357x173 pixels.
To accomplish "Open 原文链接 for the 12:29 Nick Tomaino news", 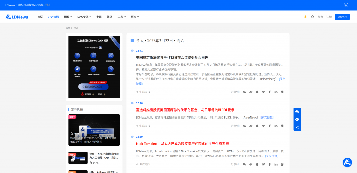I will click(271, 156).
